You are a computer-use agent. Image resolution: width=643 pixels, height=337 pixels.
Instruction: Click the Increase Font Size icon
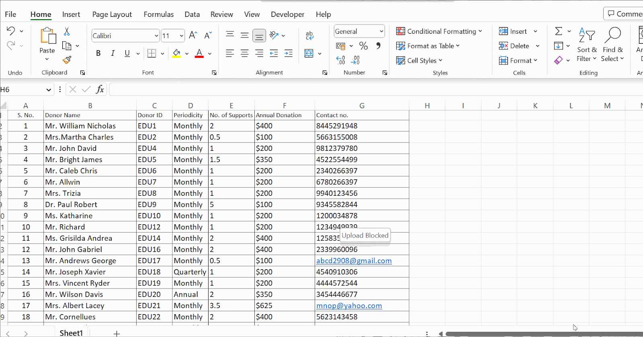(x=193, y=35)
